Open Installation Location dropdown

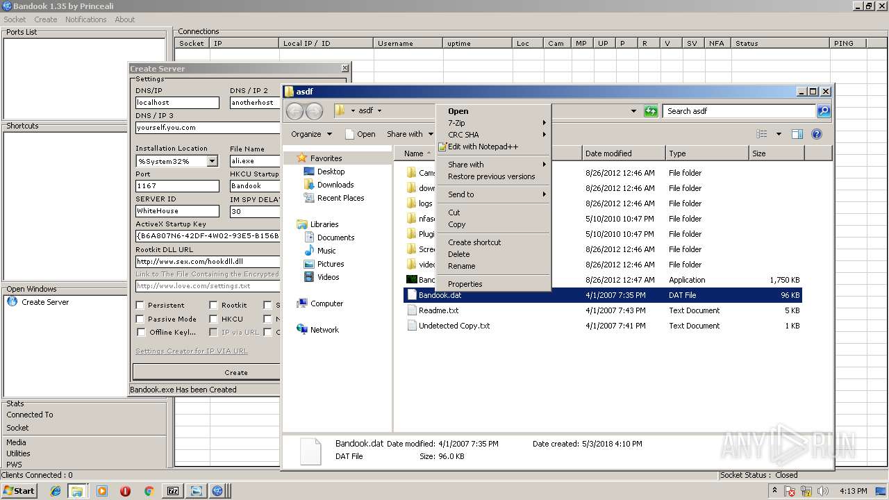(212, 161)
